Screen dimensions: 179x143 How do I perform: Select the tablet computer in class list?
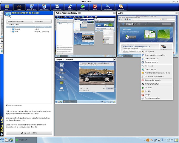pos(17,29)
